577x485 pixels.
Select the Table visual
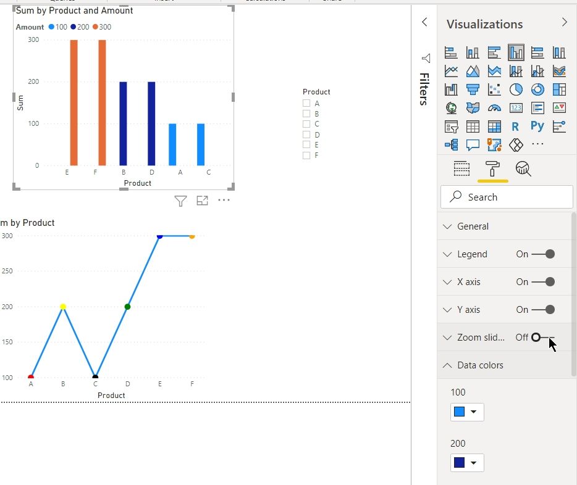[473, 126]
